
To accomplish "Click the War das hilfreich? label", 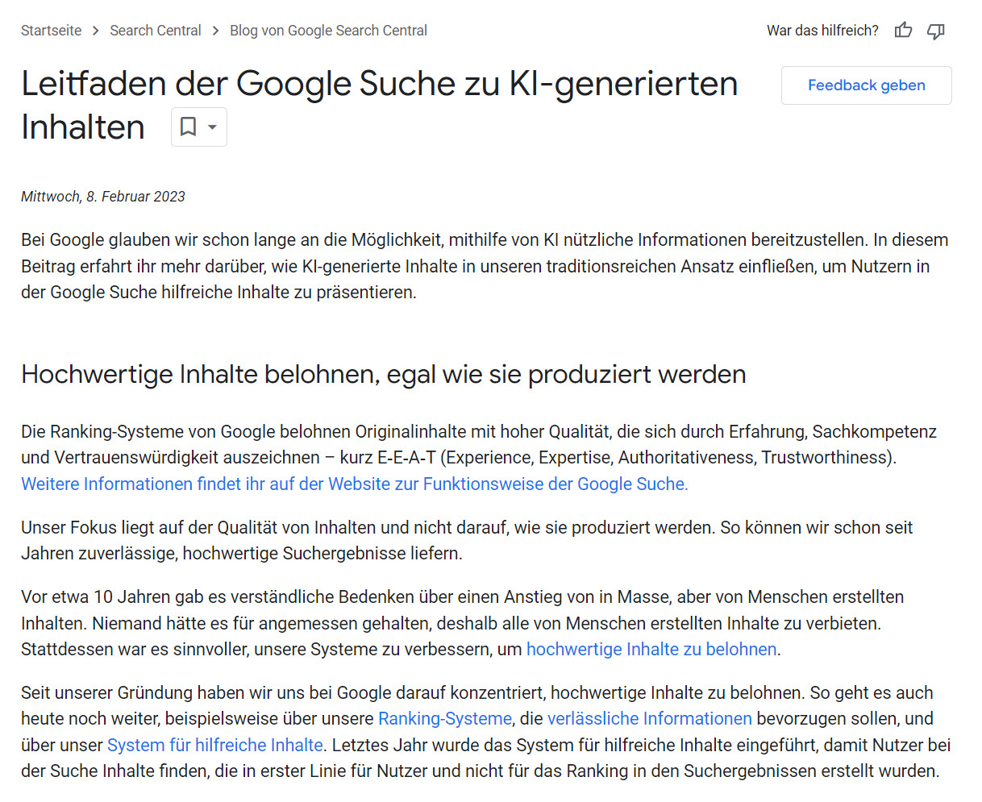I will pos(822,30).
